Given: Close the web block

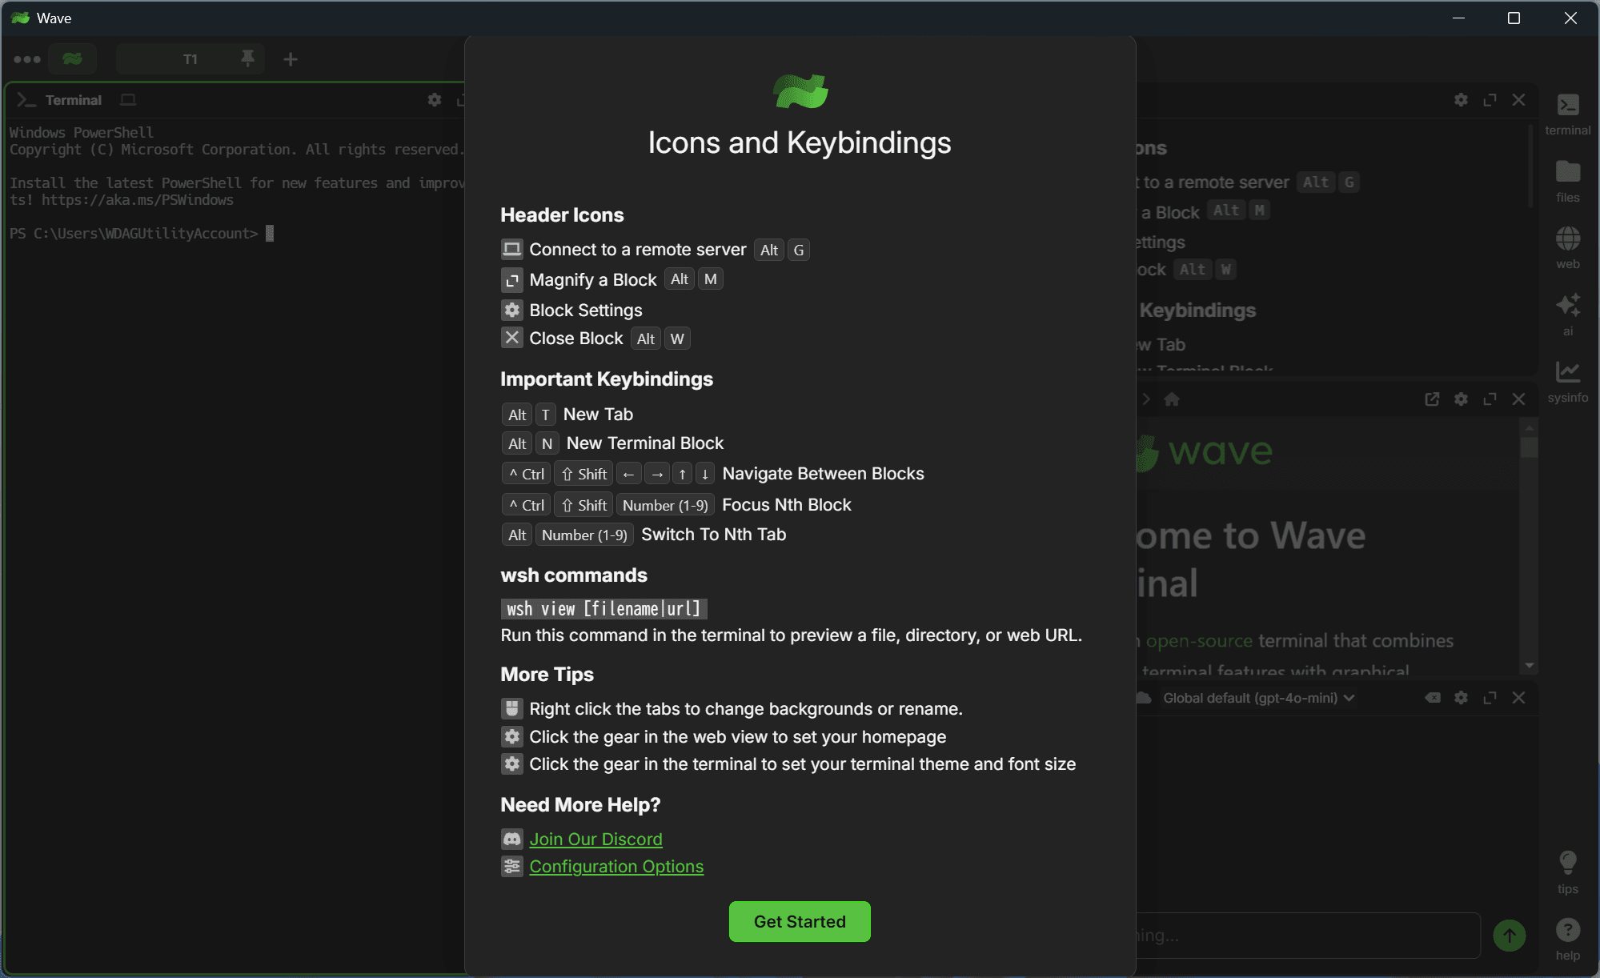Looking at the screenshot, I should pos(1518,399).
